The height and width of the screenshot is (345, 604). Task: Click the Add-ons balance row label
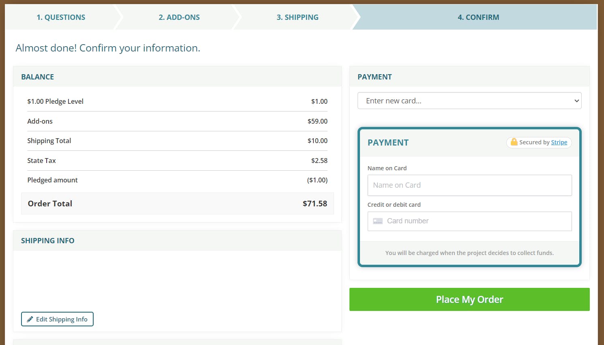coord(40,121)
